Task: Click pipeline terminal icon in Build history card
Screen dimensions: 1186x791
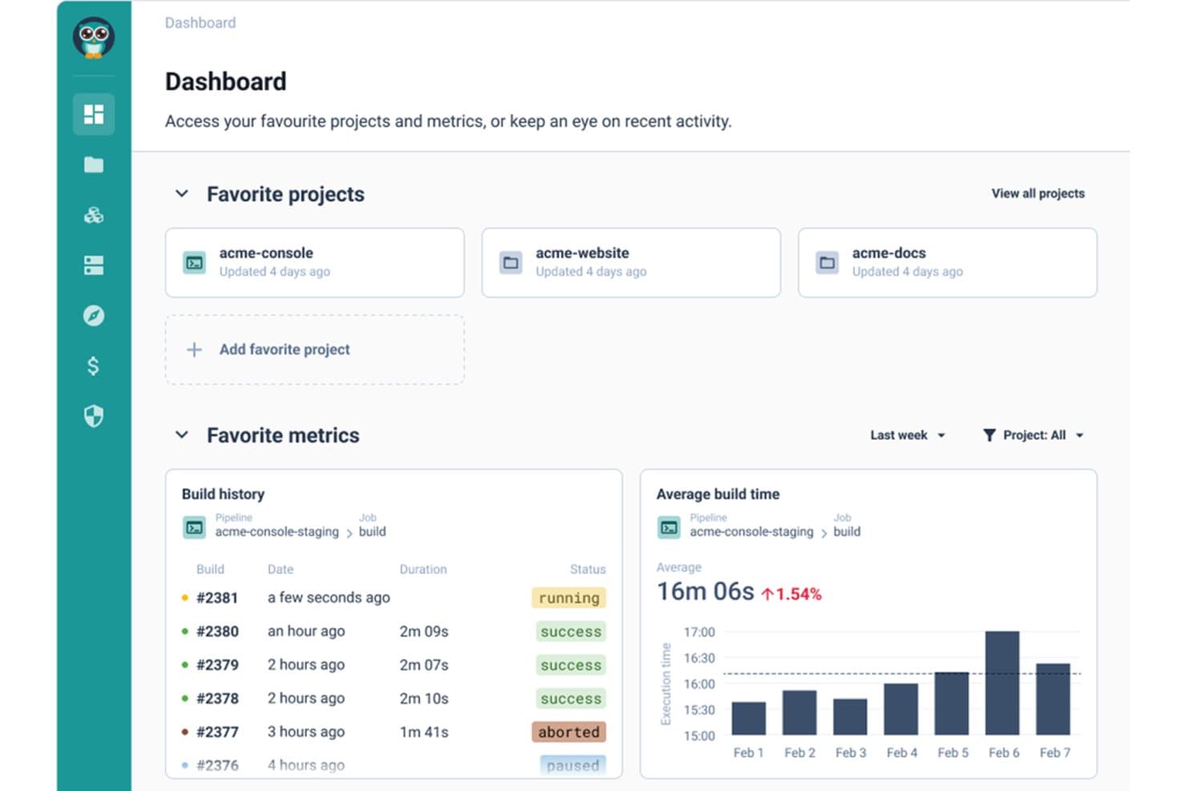Action: pyautogui.click(x=194, y=527)
